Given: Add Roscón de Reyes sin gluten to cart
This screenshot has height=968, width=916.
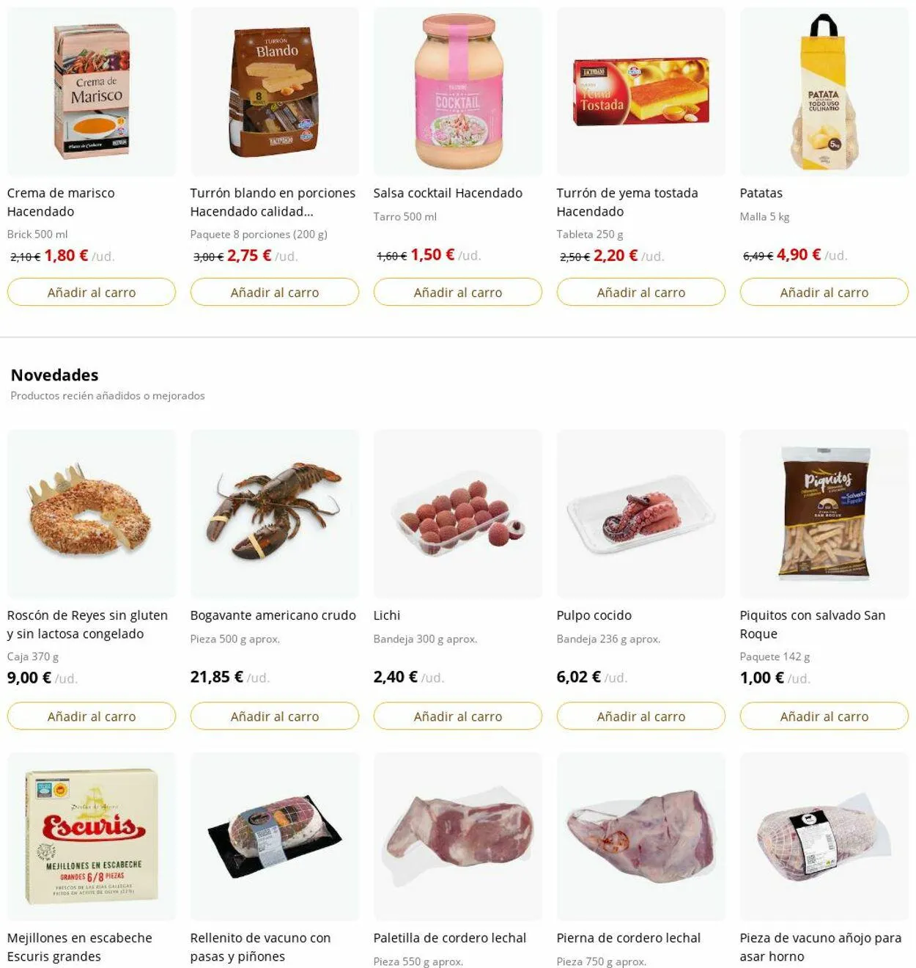Looking at the screenshot, I should click(92, 716).
